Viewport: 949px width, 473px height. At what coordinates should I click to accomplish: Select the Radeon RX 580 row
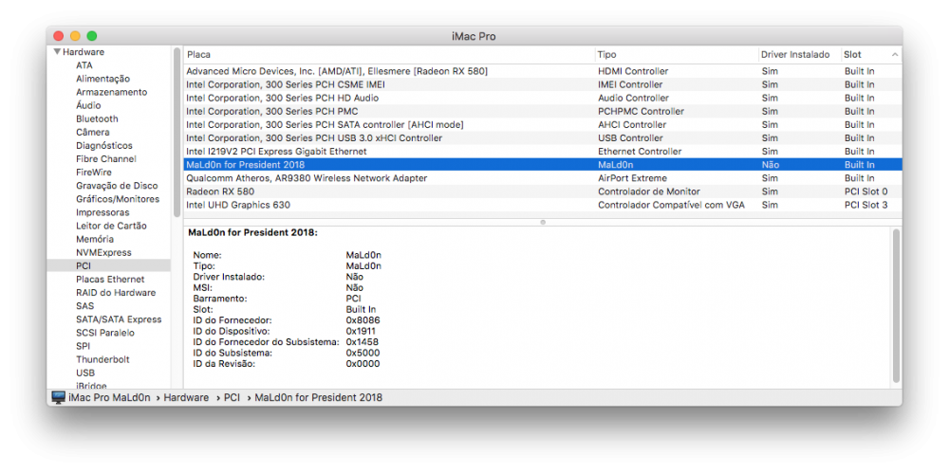[543, 191]
